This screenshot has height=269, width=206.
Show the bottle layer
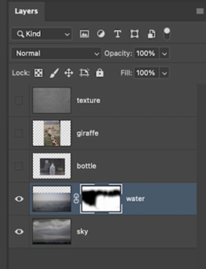point(19,166)
